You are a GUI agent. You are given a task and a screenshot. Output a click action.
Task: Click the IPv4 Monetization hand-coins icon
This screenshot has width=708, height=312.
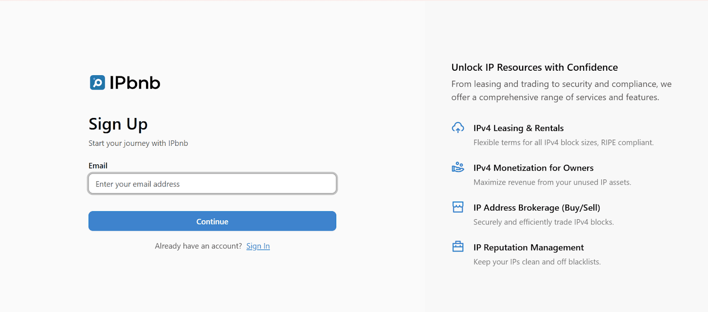458,167
